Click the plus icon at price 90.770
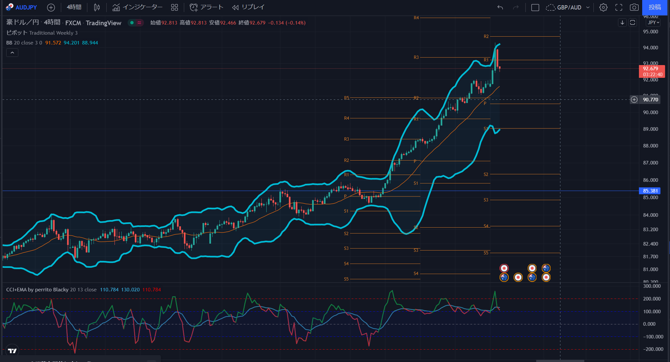 [x=634, y=99]
